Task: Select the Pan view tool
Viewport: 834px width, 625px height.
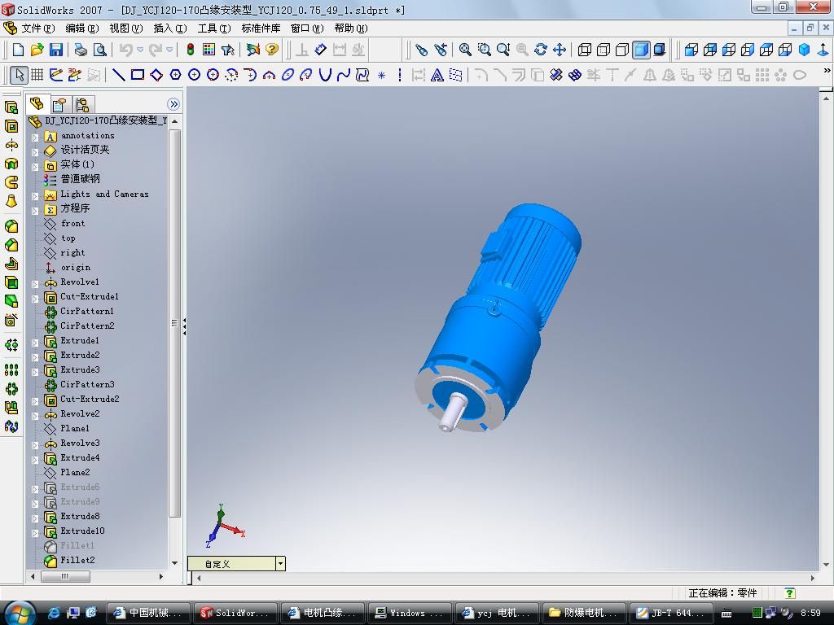Action: click(x=560, y=50)
